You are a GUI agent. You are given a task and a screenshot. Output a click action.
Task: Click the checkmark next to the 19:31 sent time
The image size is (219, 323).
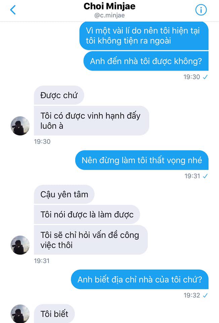tap(205, 176)
